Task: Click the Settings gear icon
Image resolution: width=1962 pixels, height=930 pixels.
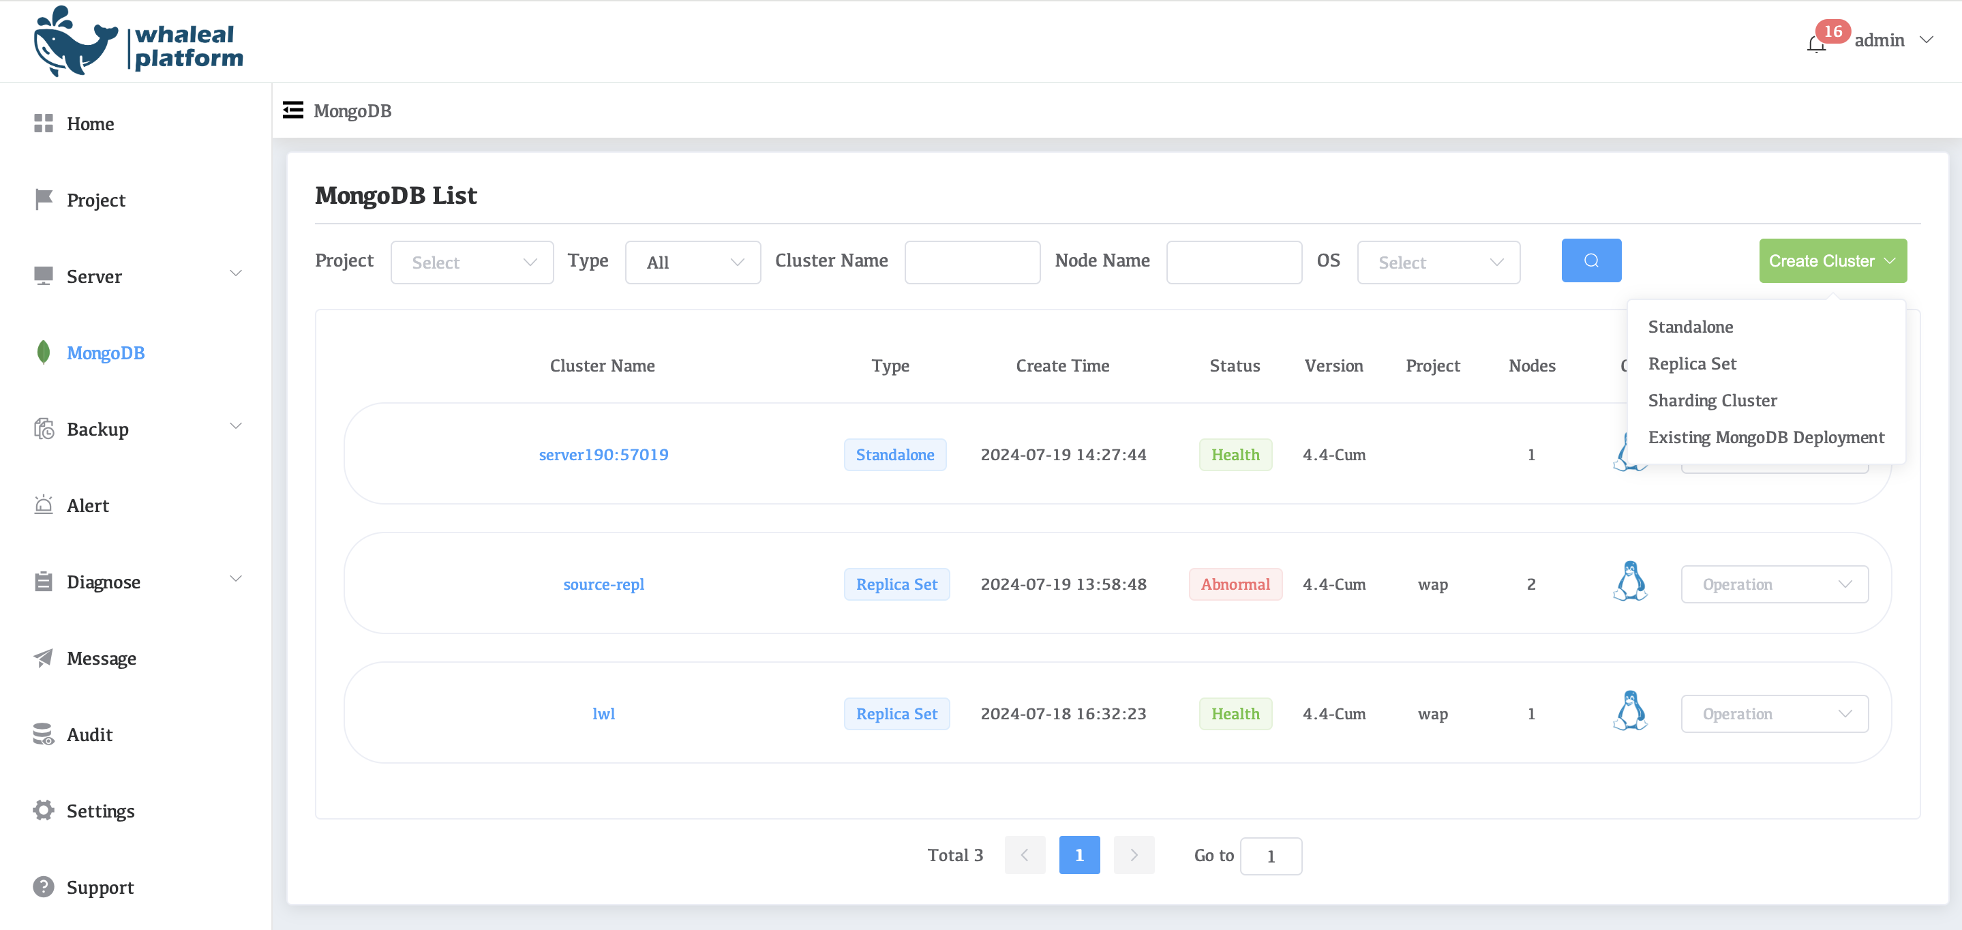Action: click(44, 809)
